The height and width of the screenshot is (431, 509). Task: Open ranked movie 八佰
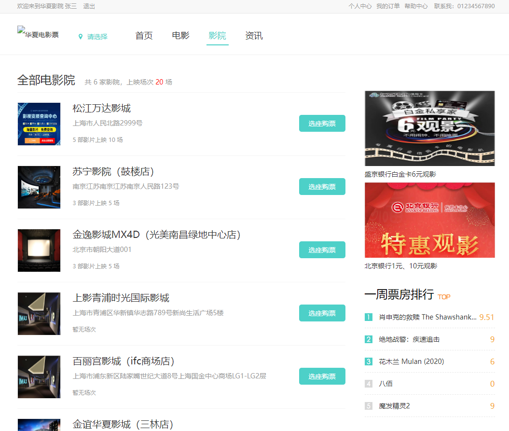pyautogui.click(x=385, y=384)
